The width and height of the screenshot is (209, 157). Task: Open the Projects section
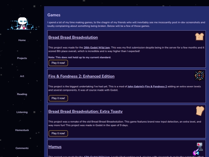click(x=22, y=58)
